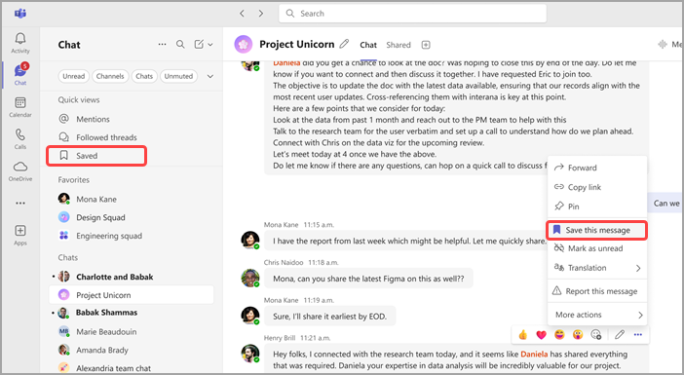The image size is (684, 375).
Task: Open the Calls phone icon
Action: pyautogui.click(x=20, y=138)
